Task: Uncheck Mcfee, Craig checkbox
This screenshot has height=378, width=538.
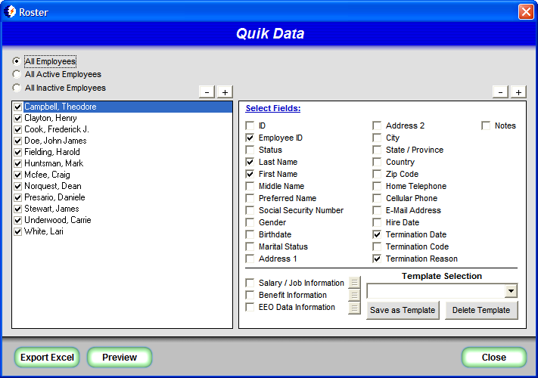Action: [18, 175]
